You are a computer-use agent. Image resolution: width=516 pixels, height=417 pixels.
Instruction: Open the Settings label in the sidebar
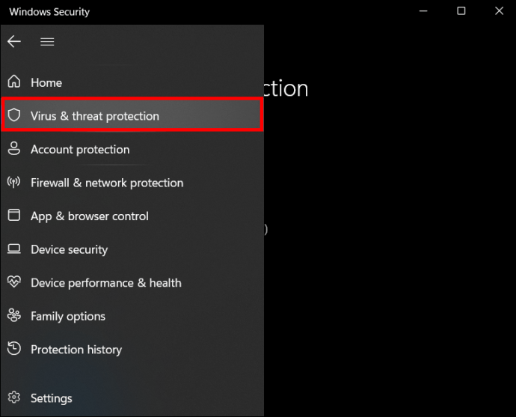[51, 398]
